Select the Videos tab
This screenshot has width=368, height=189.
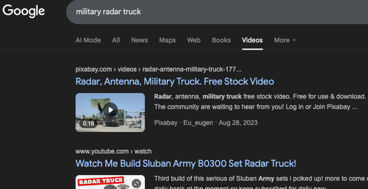pyautogui.click(x=252, y=40)
